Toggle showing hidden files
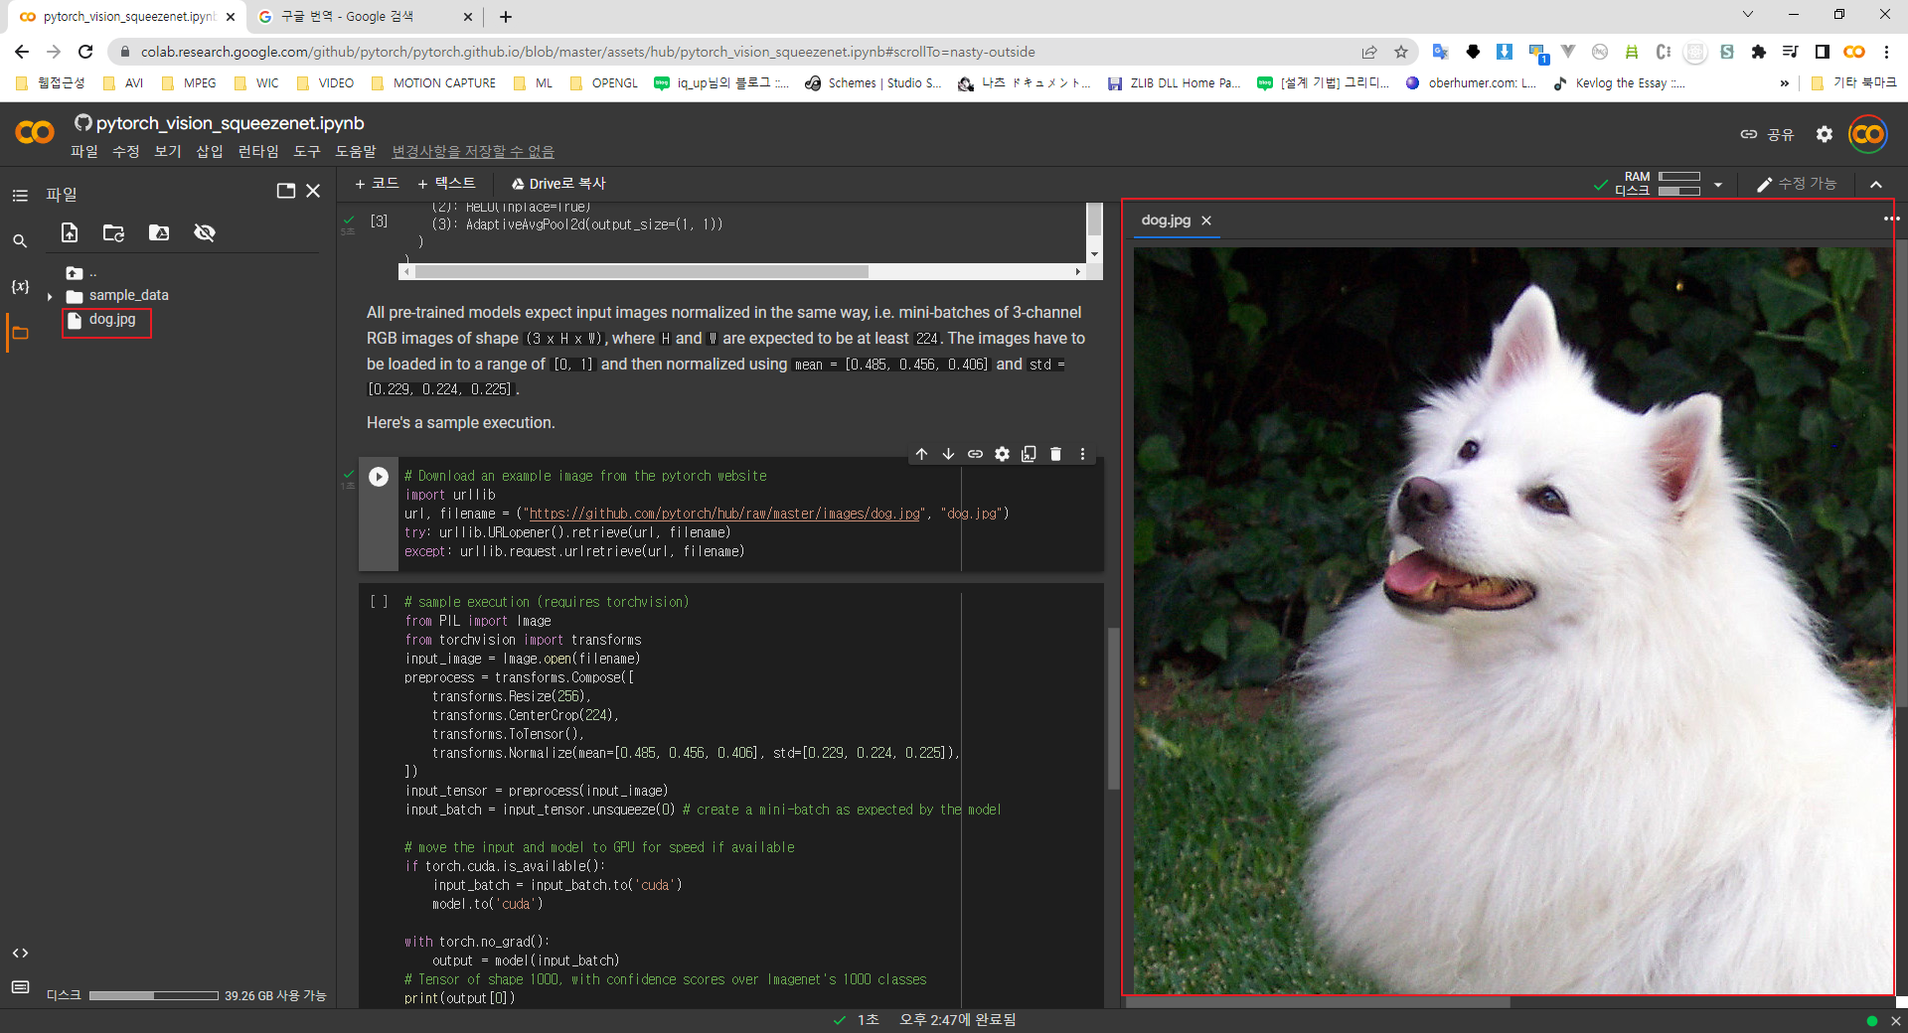Screen dimensions: 1908x1033 205,232
